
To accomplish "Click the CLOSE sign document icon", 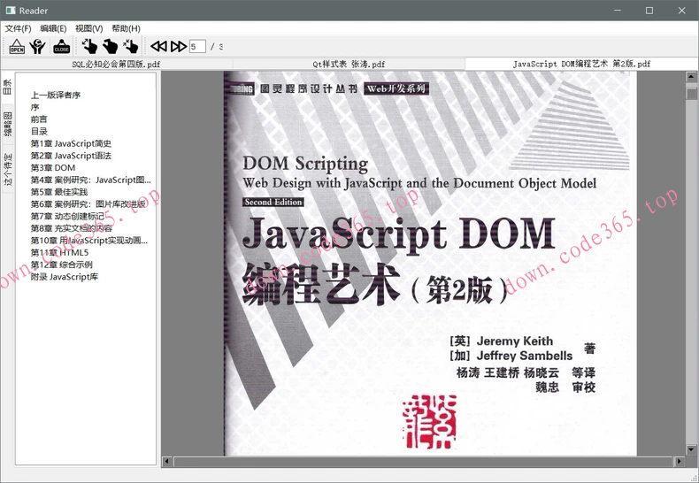I will 62,46.
